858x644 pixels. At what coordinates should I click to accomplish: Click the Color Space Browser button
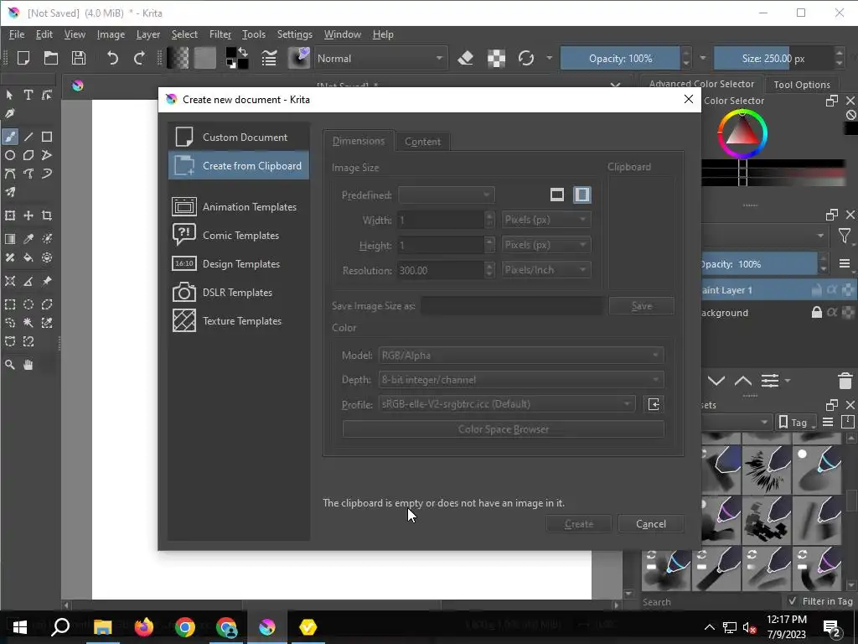click(504, 429)
